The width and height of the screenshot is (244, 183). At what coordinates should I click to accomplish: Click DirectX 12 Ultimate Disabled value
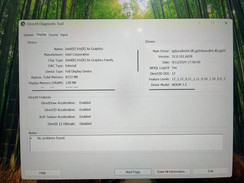click(86, 124)
